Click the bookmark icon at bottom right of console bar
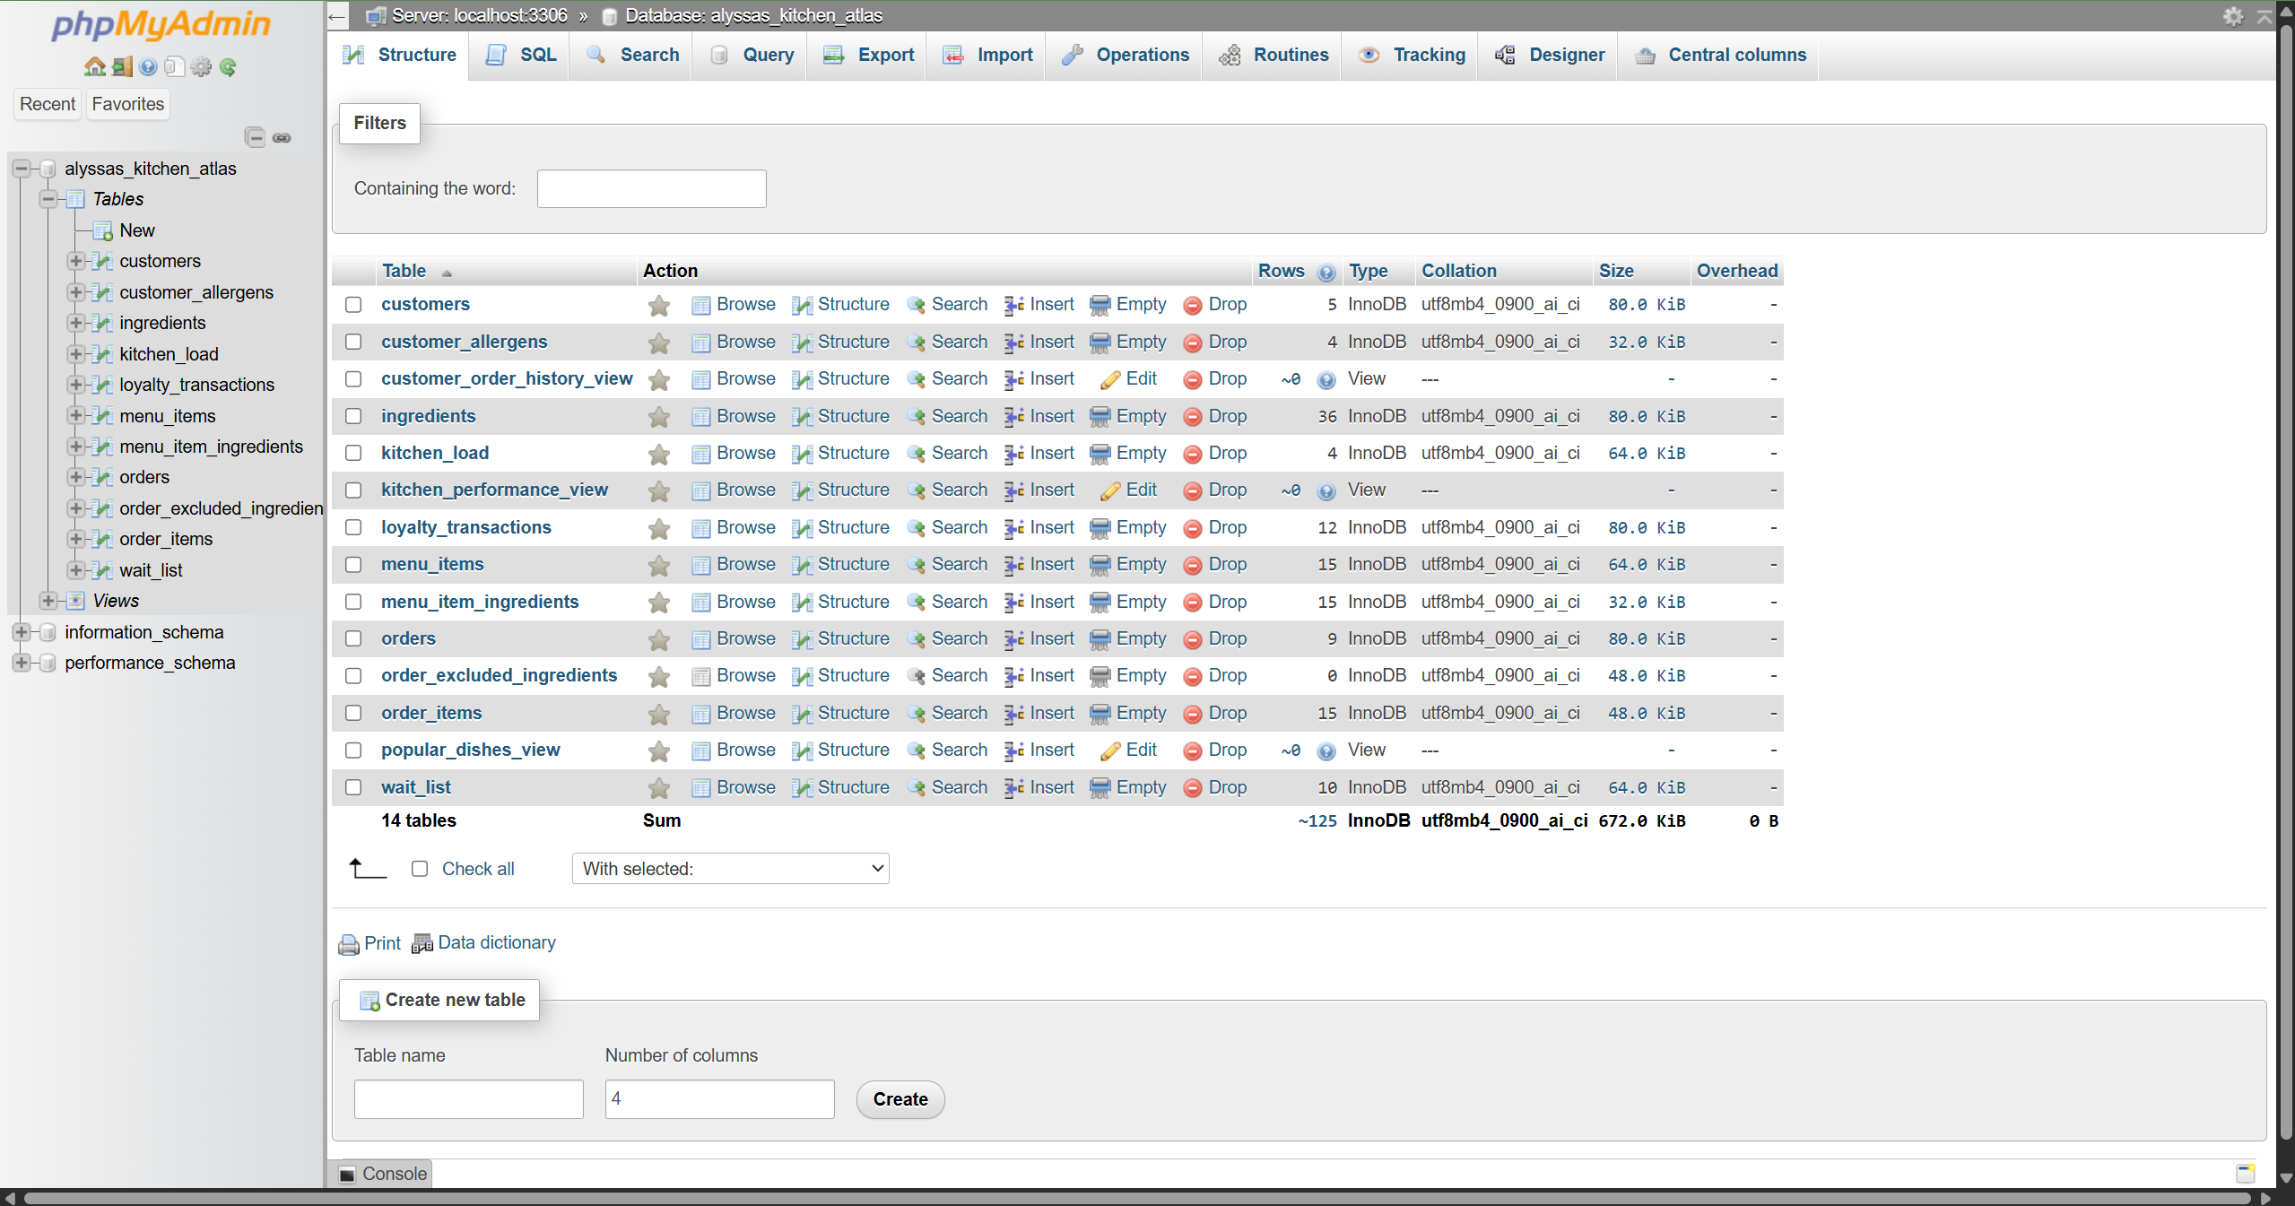 2245,1173
